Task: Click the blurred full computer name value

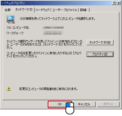Action: click(53, 28)
